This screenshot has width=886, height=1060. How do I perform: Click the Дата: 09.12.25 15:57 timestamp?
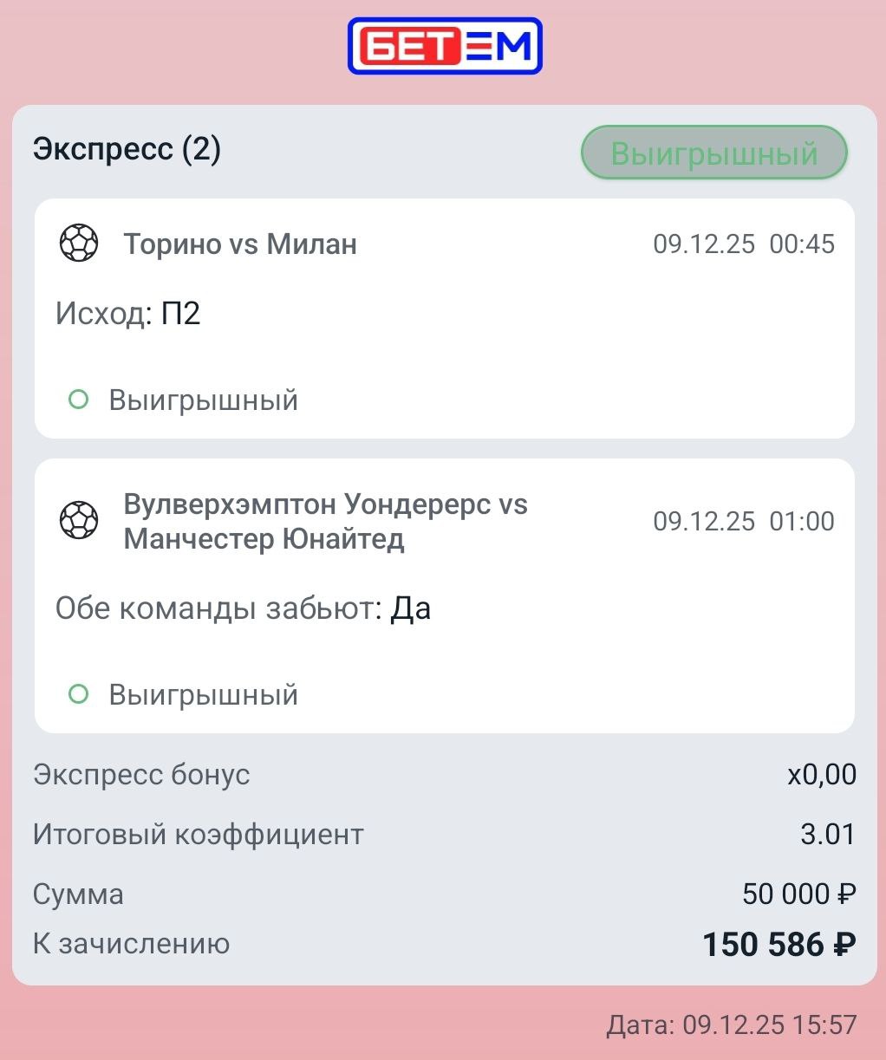tap(731, 1025)
